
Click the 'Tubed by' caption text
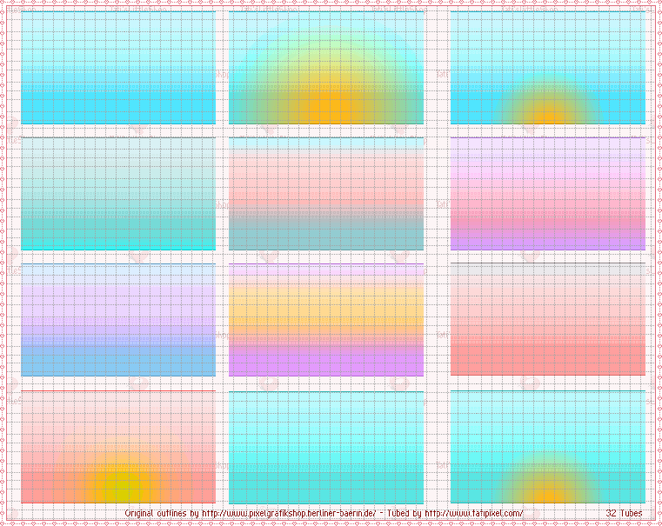click(x=402, y=514)
